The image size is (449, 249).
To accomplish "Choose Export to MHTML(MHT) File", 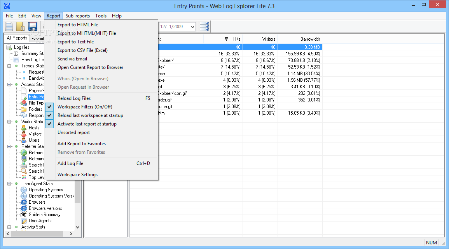I will point(87,33).
